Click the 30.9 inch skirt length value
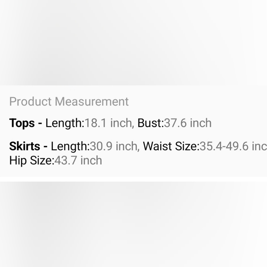 tap(114, 146)
